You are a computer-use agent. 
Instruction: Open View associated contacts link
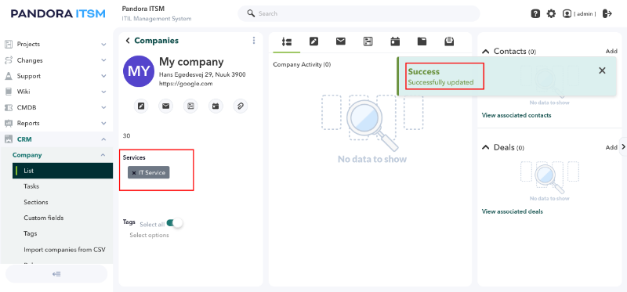click(516, 115)
